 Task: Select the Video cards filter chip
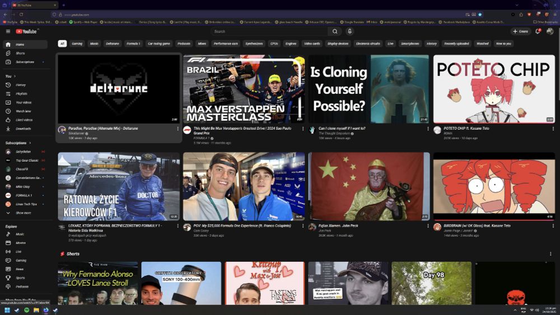312,44
